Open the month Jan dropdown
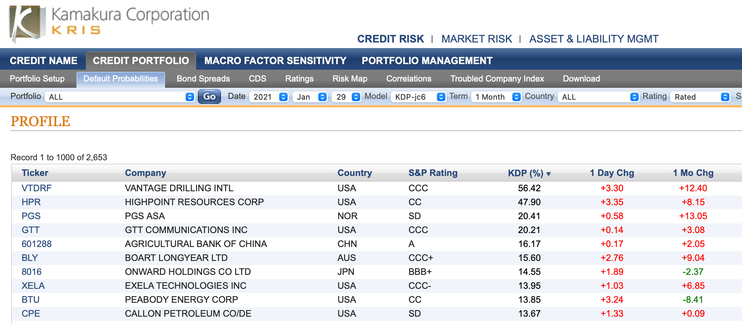Viewport: 742px width, 324px height. pyautogui.click(x=310, y=97)
